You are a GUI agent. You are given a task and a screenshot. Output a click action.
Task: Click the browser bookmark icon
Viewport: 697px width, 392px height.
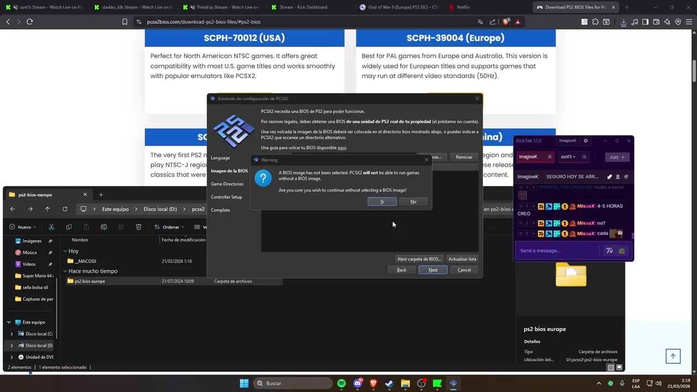125,22
